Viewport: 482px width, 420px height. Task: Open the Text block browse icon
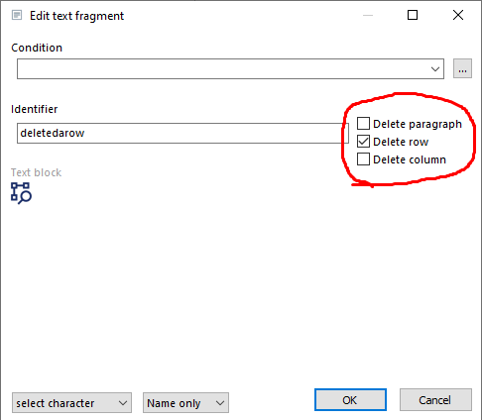(21, 193)
